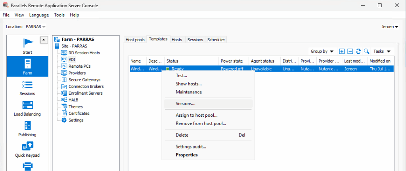Sort by Modified on column header
Viewport: 406px width, 171px height.
point(380,61)
